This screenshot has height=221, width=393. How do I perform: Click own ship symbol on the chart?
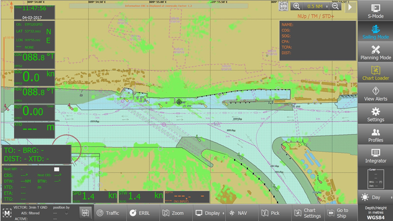point(179,101)
